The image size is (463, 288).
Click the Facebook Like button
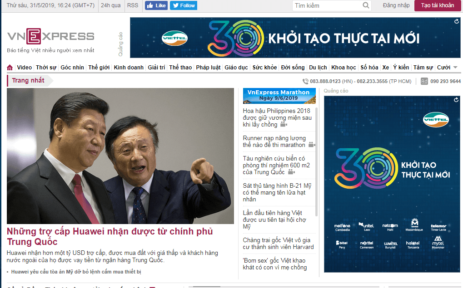[156, 5]
